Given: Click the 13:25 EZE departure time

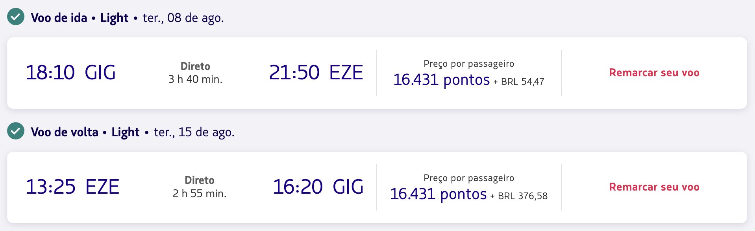Looking at the screenshot, I should pyautogui.click(x=72, y=187).
